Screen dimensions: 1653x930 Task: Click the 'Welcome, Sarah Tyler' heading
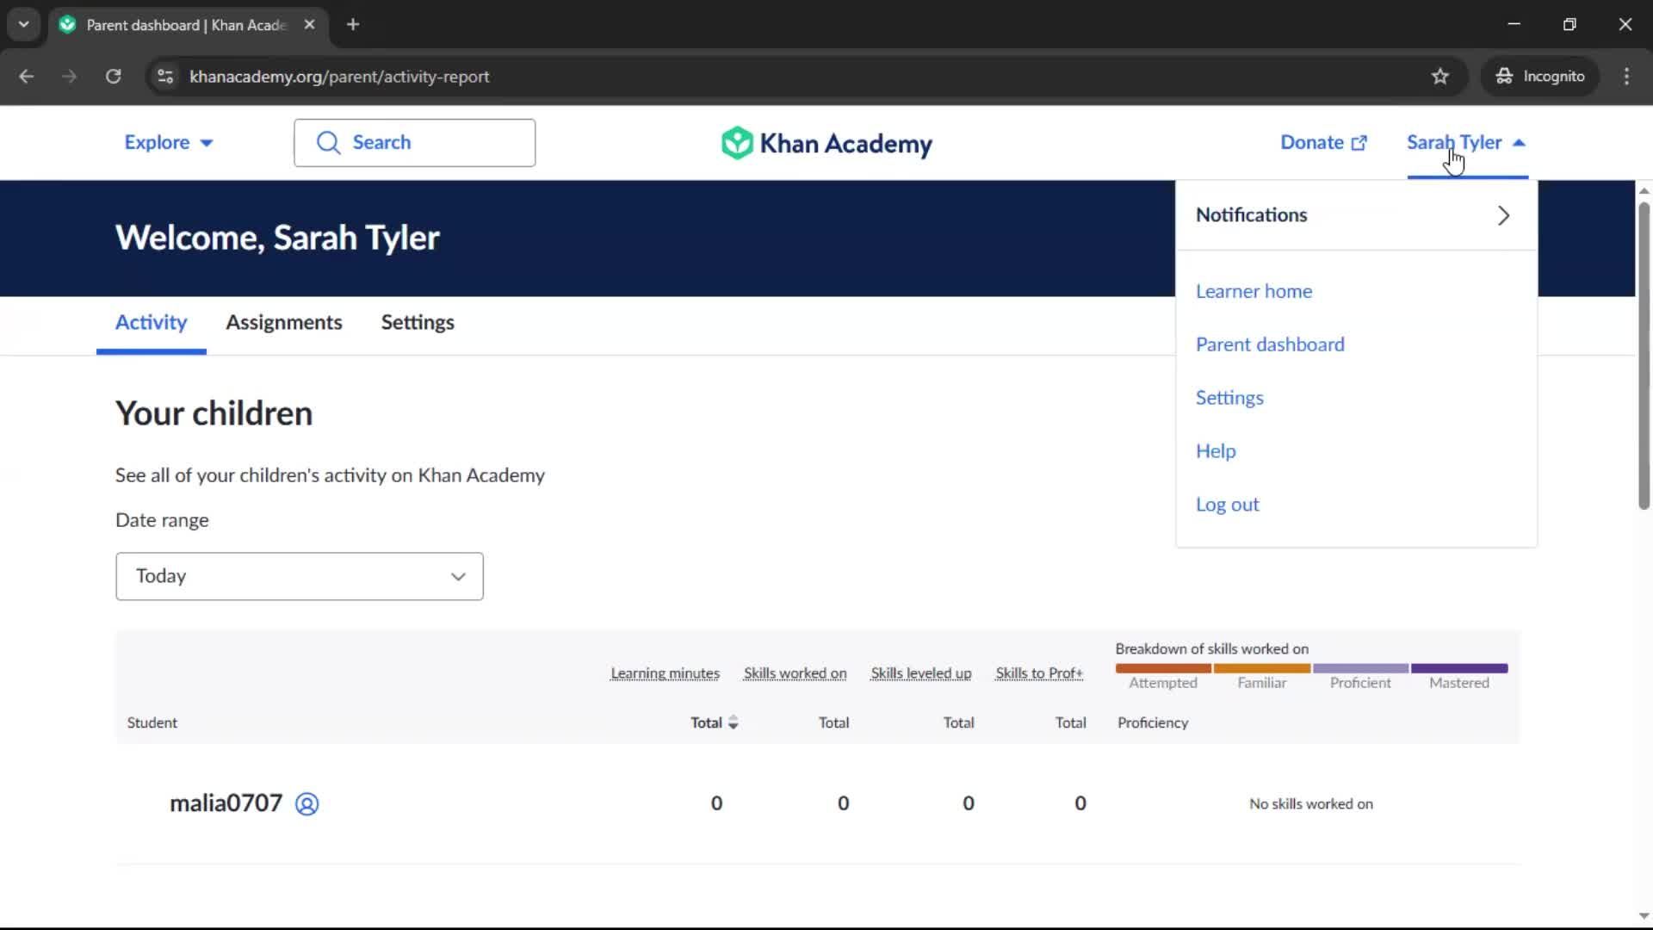point(277,239)
